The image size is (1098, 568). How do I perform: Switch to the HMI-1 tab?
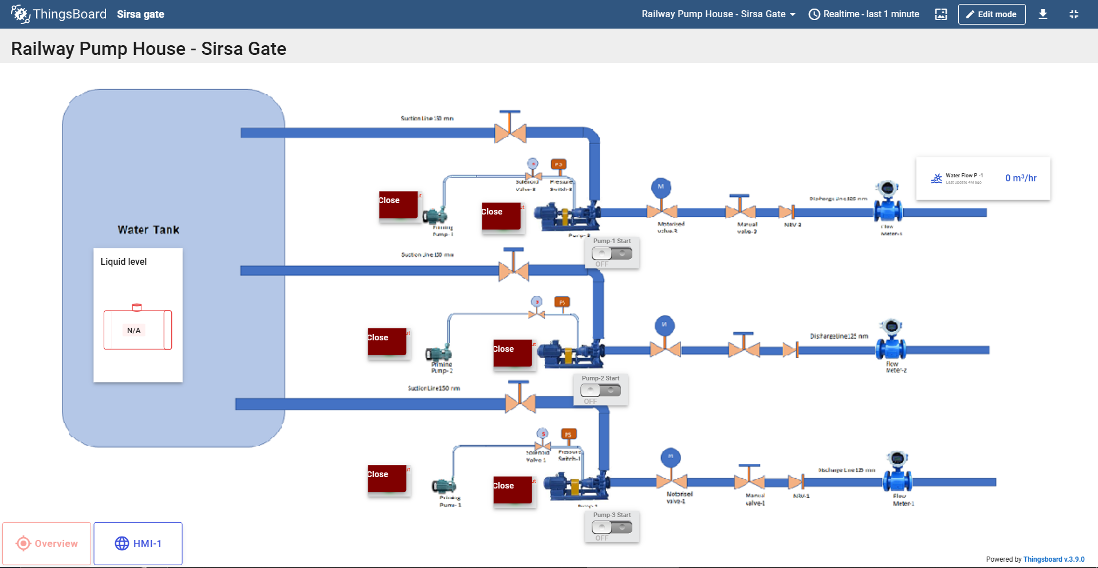click(x=138, y=543)
